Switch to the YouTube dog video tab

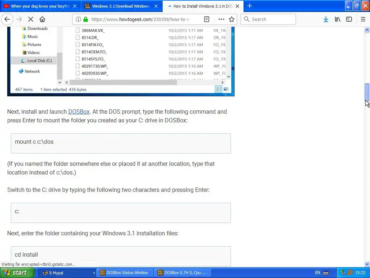[40, 6]
